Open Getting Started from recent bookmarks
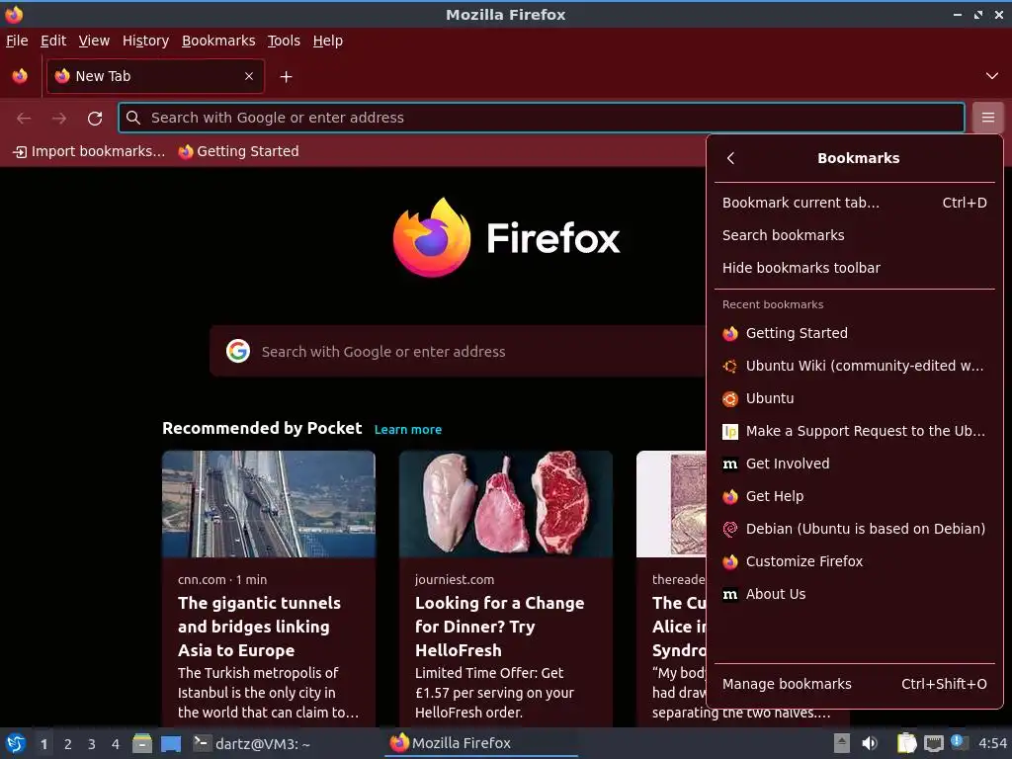1012x759 pixels. [x=855, y=333]
